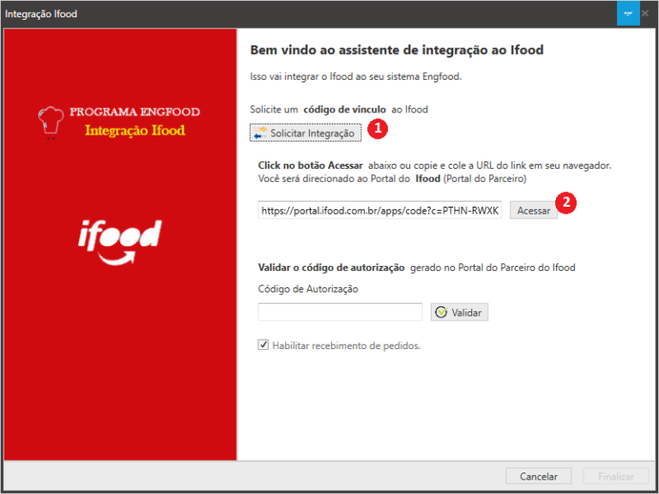Click the Código de Autorização input field
The image size is (659, 494).
click(340, 312)
